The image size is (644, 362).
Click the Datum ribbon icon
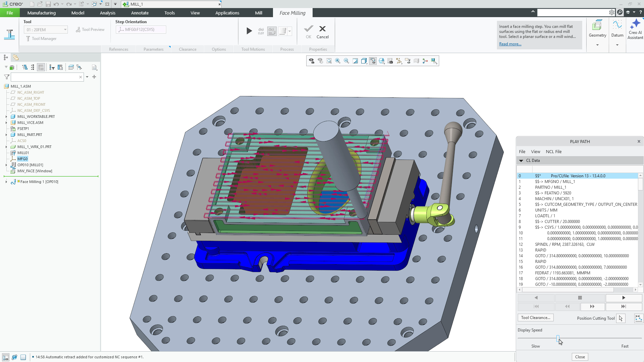point(617,29)
